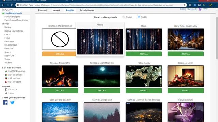Select Live Backgrounds in the sidebar
Image resolution: width=218 pixels, height=122 pixels.
[x=13, y=13]
